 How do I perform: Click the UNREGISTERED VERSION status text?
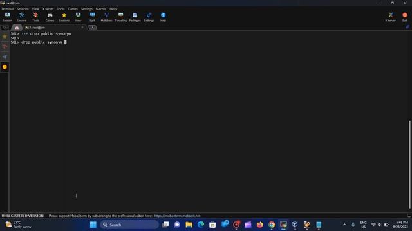pos(23,216)
